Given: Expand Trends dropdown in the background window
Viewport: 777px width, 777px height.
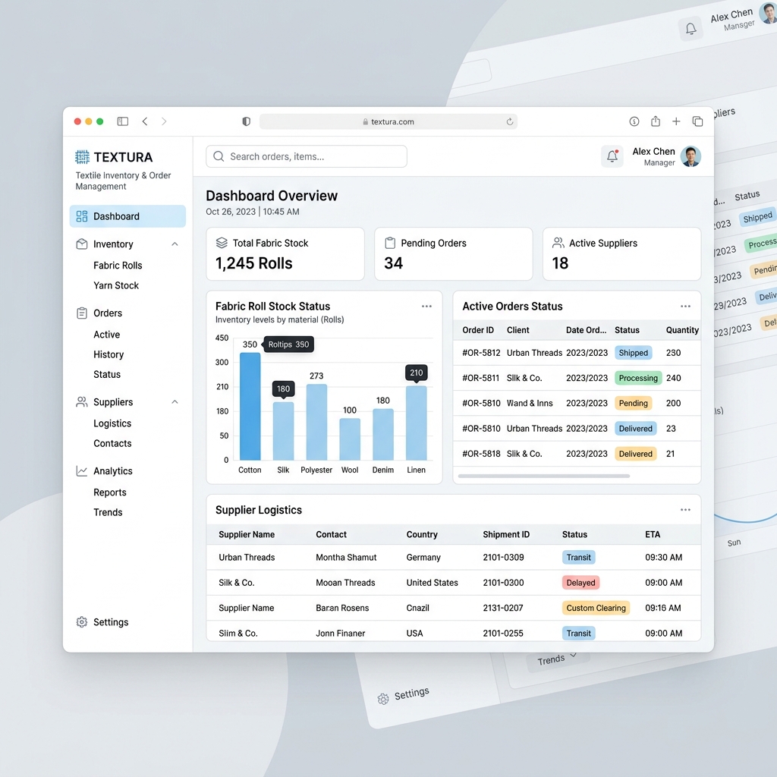Looking at the screenshot, I should click(558, 658).
